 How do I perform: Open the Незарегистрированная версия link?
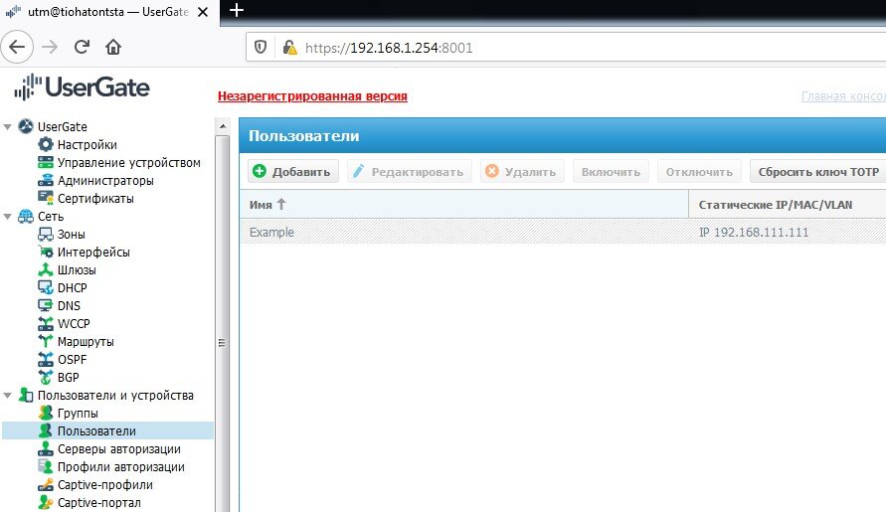312,96
